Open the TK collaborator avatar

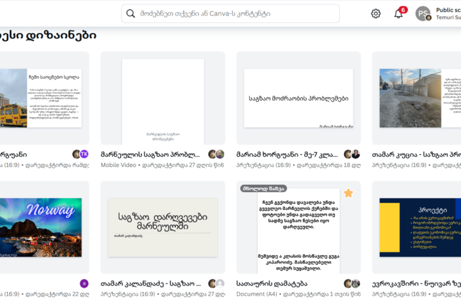click(x=84, y=154)
